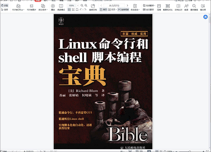This screenshot has height=152, width=211.
Task: Toggle the actual size view icon
Action: [69, 10]
